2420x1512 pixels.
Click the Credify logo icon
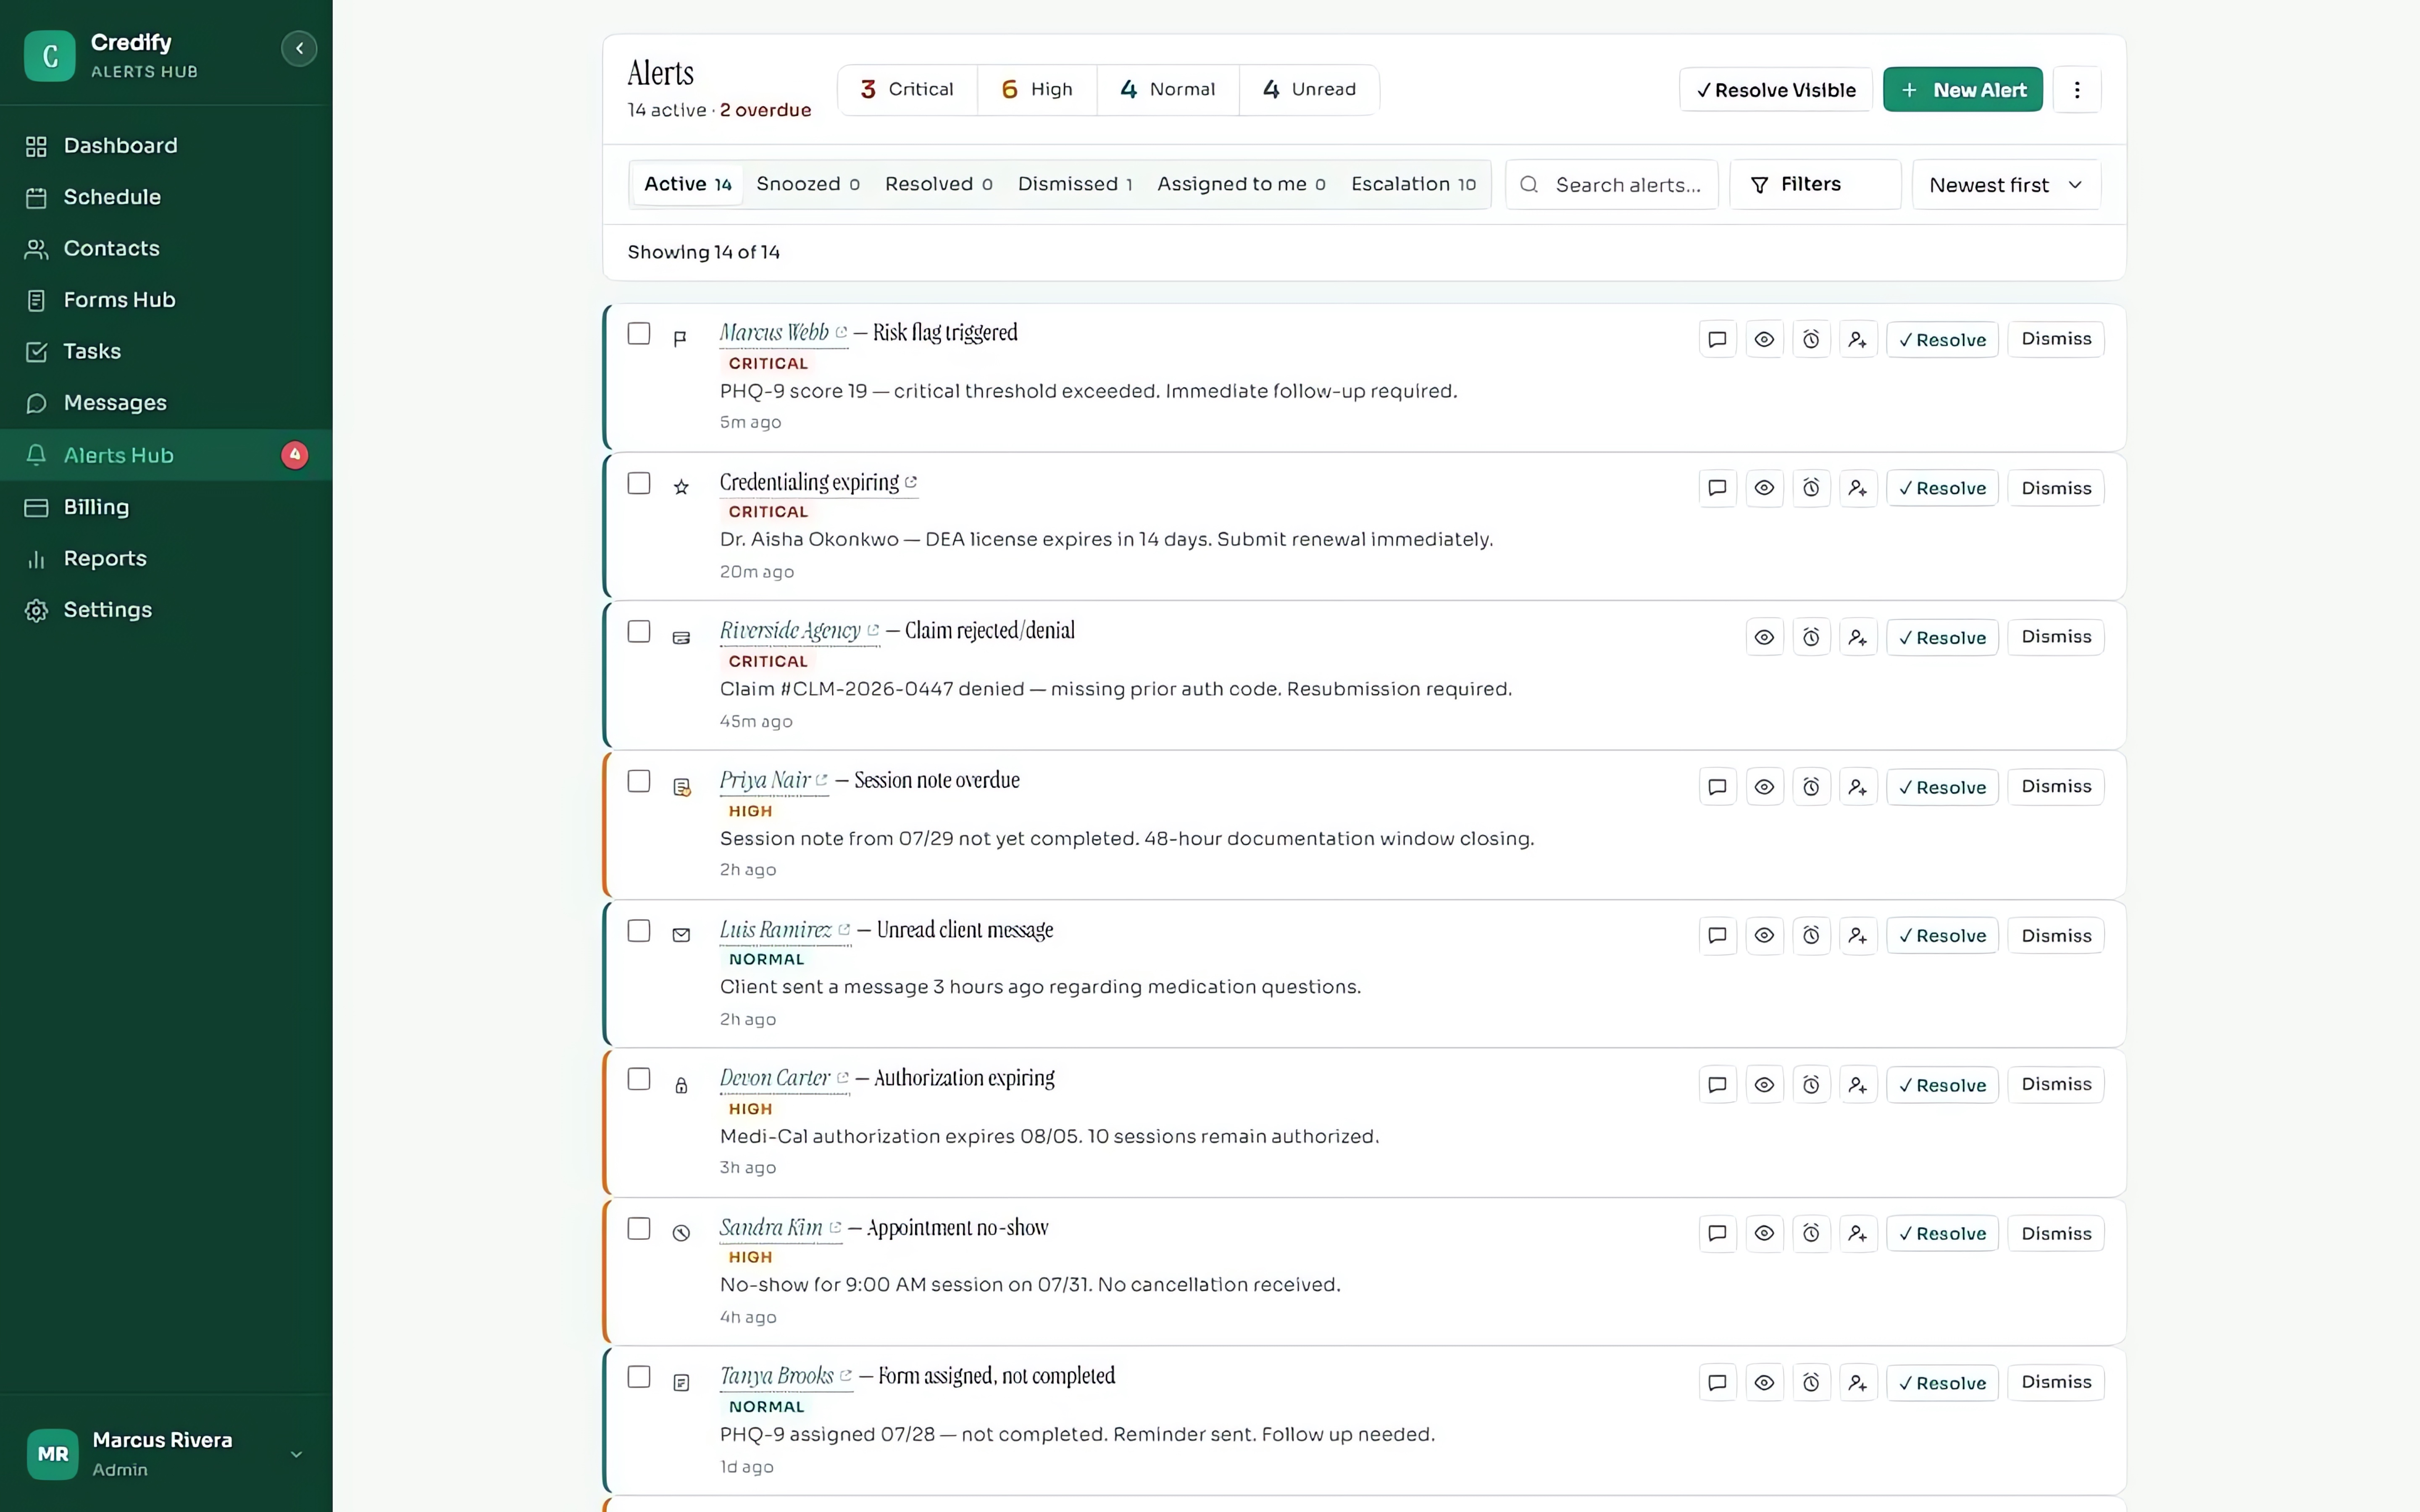(x=49, y=55)
